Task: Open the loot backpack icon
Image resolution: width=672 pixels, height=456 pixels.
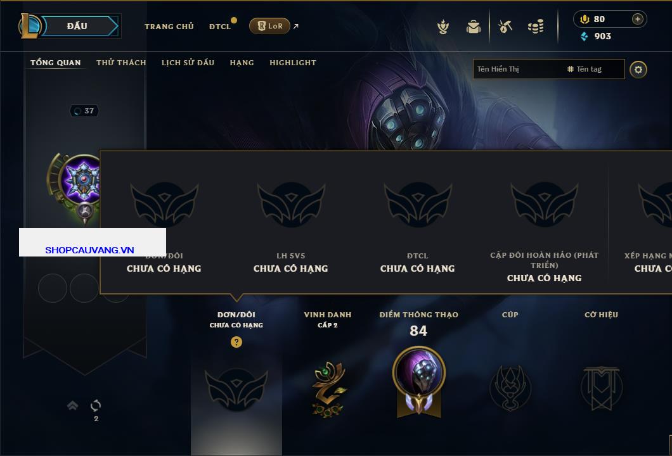Action: pos(474,27)
